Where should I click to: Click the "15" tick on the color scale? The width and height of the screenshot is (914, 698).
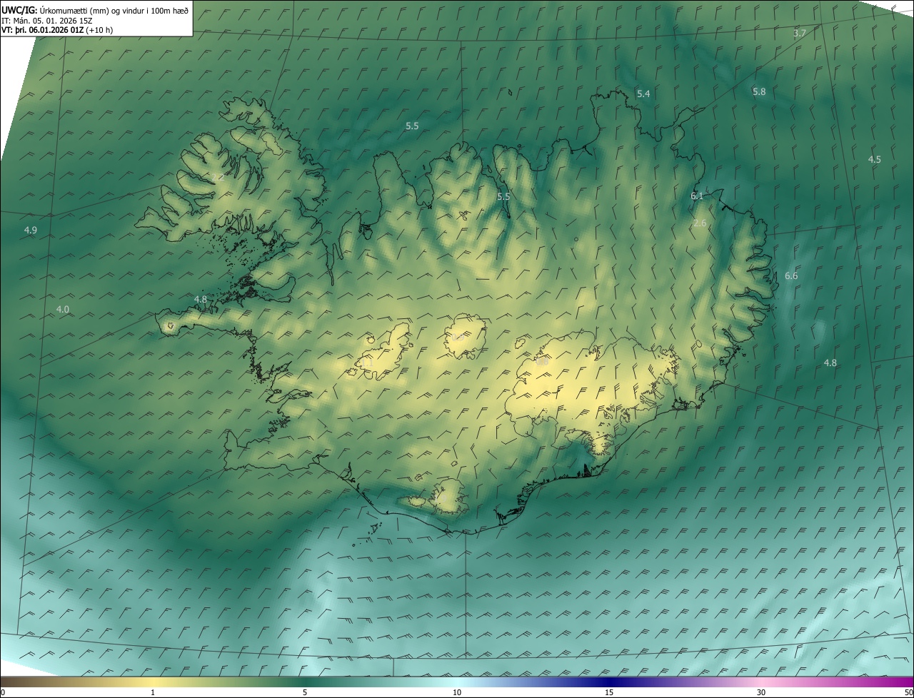(x=609, y=692)
